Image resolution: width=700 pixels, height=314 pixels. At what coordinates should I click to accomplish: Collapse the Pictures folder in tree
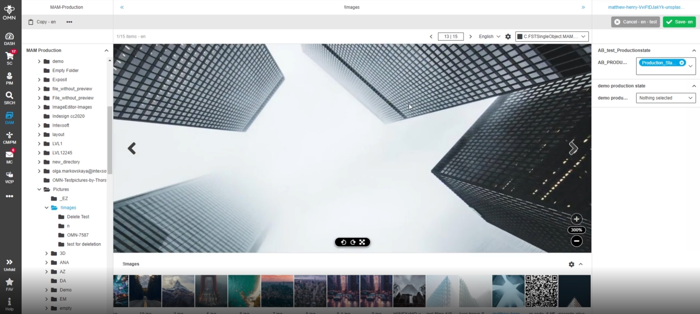click(39, 189)
